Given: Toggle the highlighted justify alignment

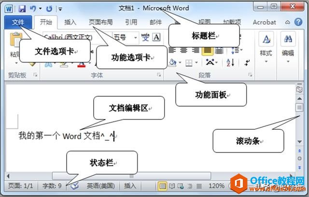Looking at the screenshot, I should point(207,51).
